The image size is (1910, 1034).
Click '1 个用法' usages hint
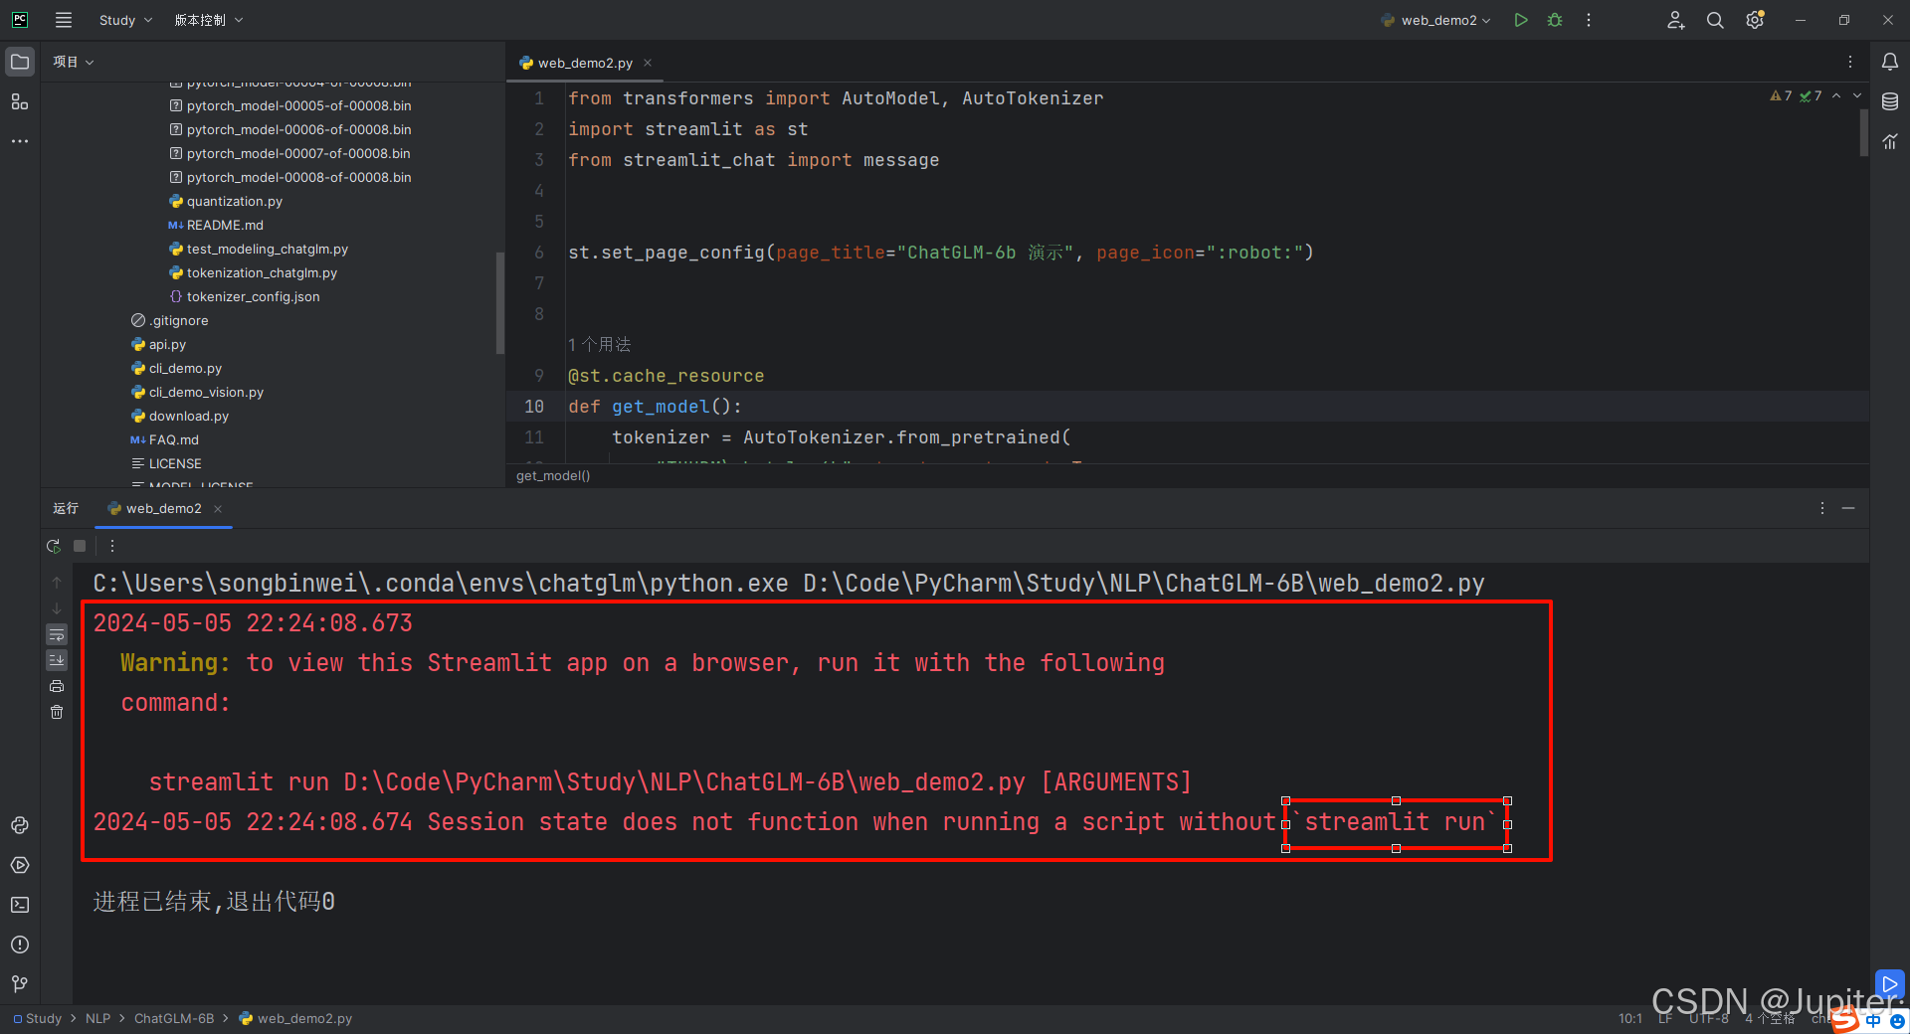click(x=600, y=344)
